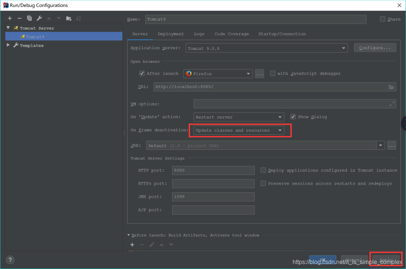Viewport: 406px width, 269px height.
Task: Switch to the Startup/Connection tab
Action: tap(282, 34)
